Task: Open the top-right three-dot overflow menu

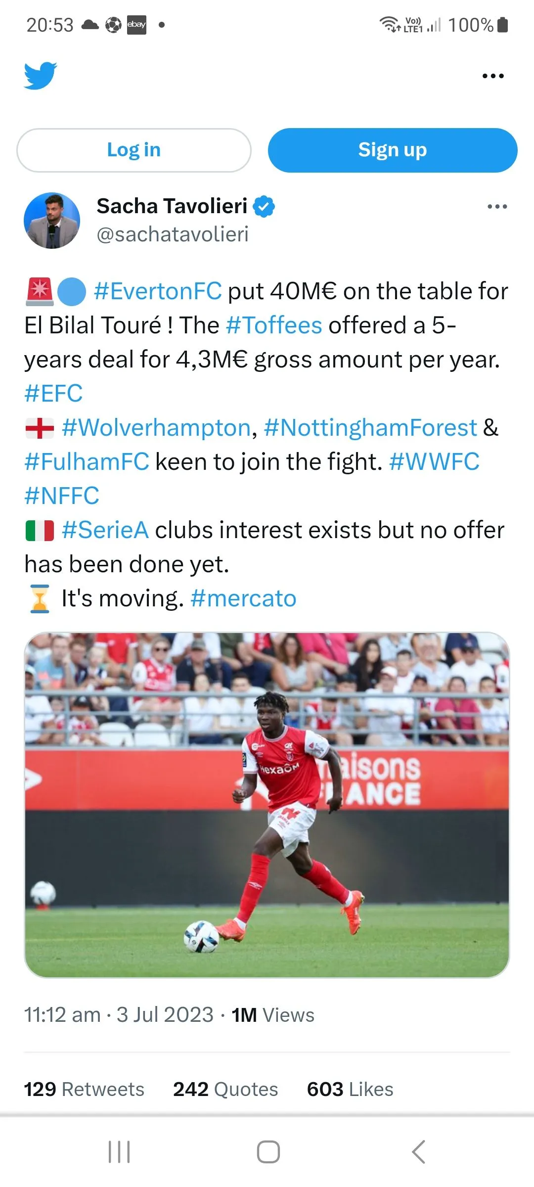Action: tap(493, 76)
